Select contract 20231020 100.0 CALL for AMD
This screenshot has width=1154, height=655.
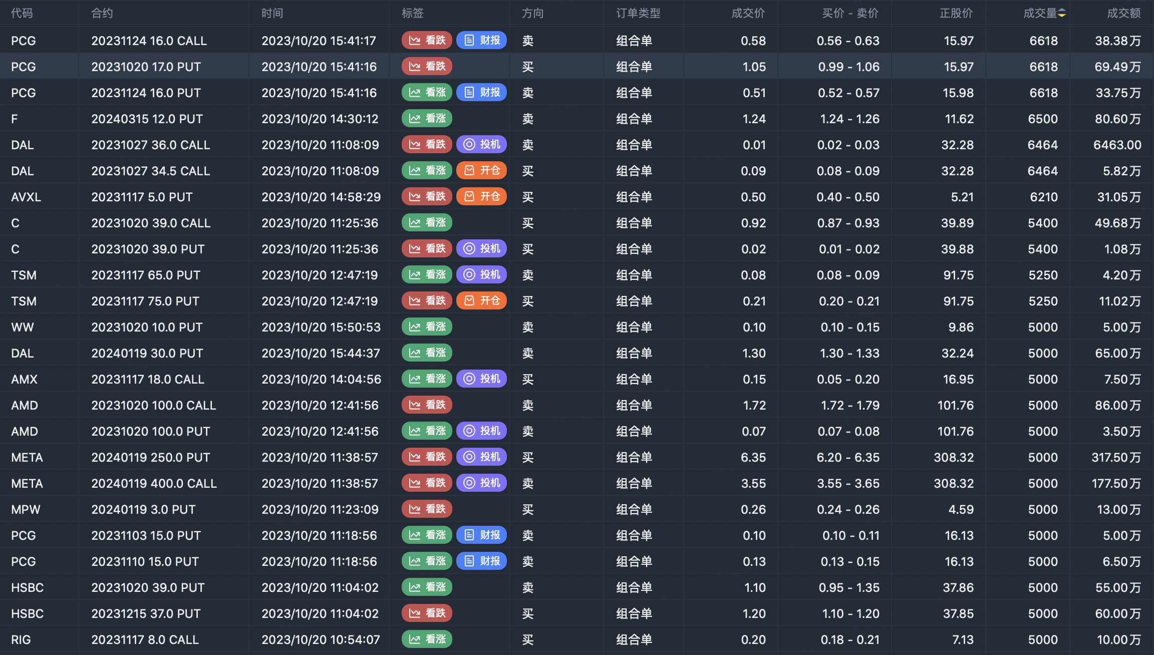point(154,405)
